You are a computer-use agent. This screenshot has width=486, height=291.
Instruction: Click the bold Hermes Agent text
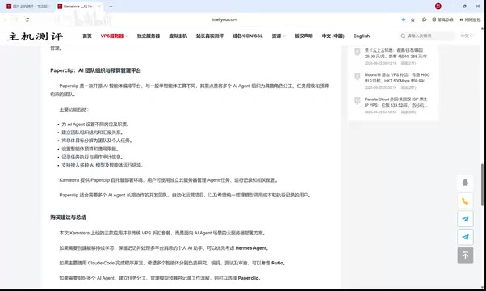(251, 248)
